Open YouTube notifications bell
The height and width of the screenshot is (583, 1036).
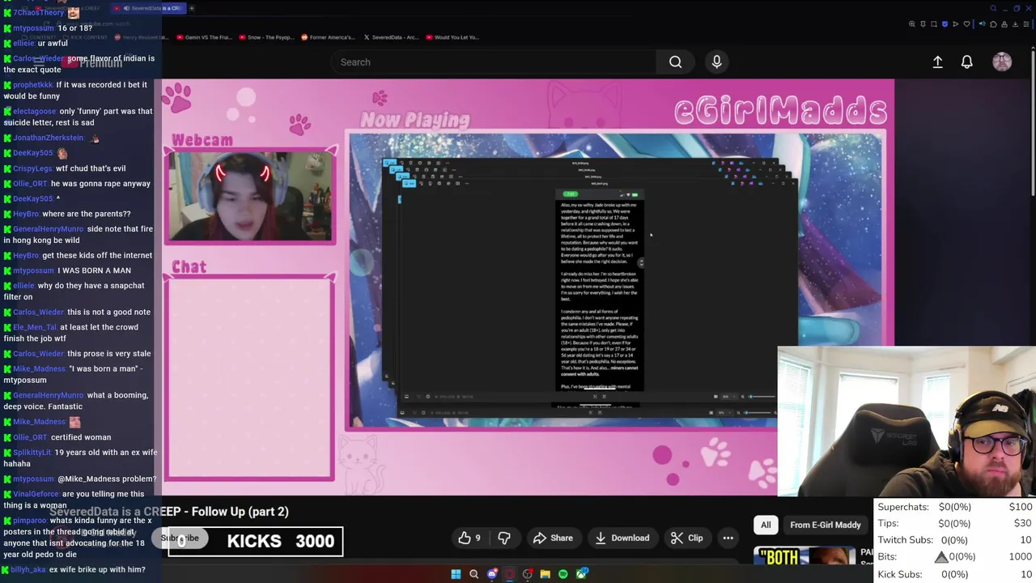pos(966,62)
